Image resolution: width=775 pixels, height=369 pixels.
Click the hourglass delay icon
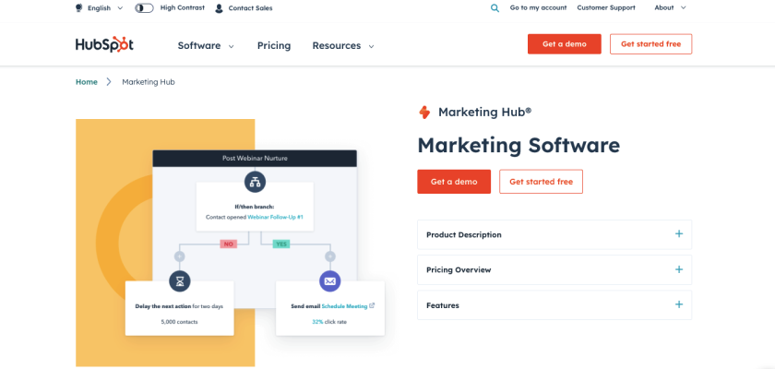pyautogui.click(x=179, y=281)
